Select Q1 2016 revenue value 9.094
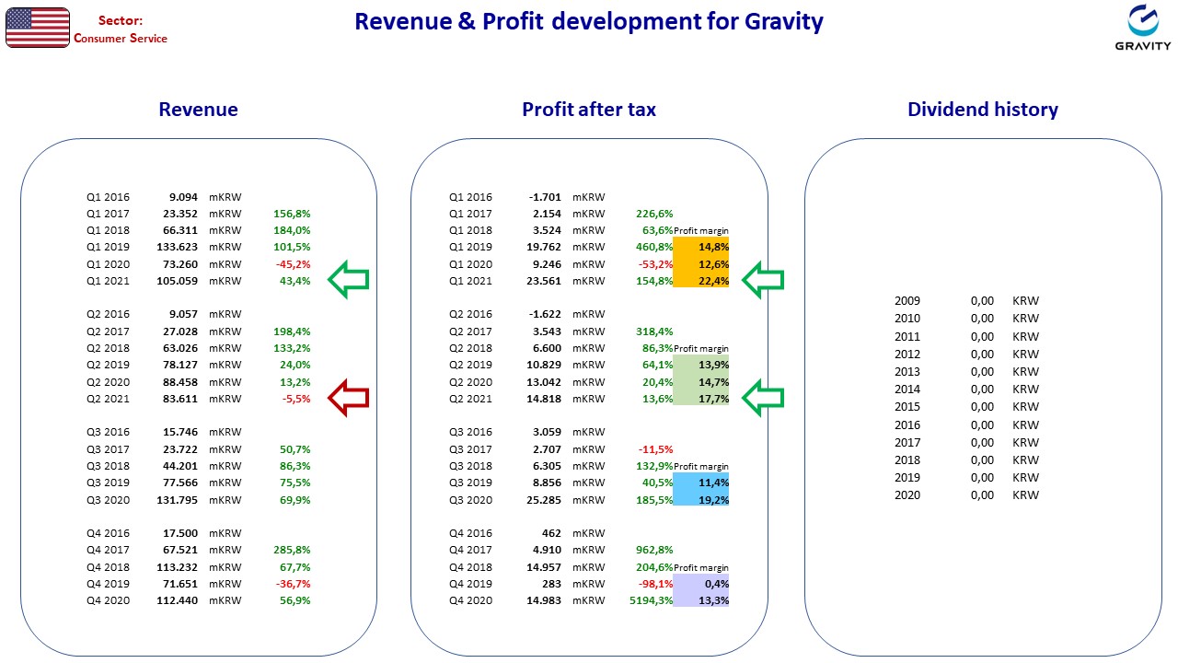Viewport: 1178px width, 663px height. pos(183,197)
